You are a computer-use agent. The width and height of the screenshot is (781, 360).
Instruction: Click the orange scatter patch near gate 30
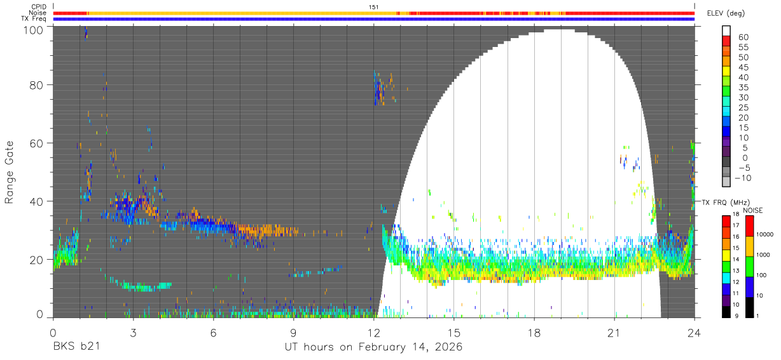(267, 230)
